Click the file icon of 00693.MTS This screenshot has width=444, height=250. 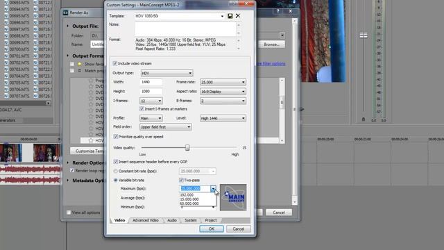[6, 3]
